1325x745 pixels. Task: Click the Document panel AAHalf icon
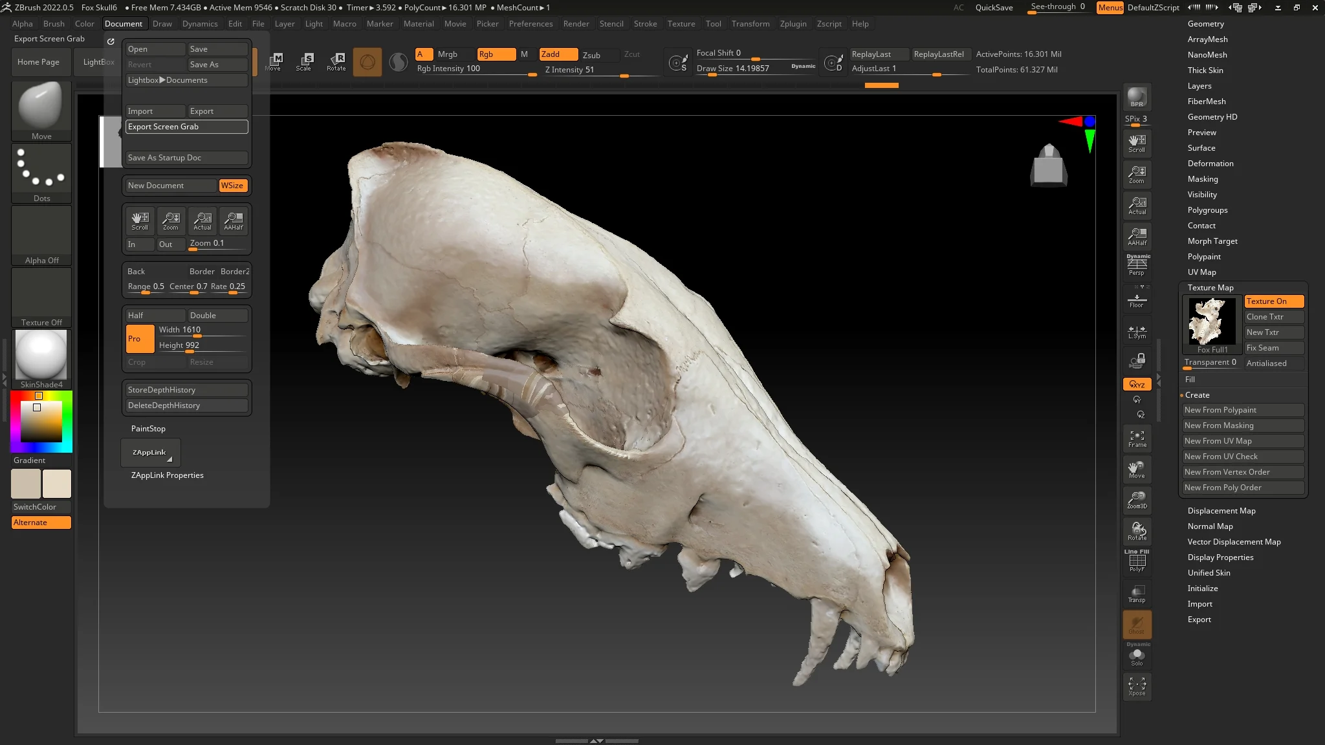click(234, 221)
